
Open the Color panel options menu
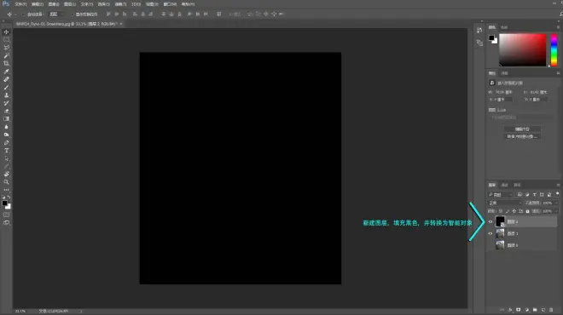click(559, 27)
